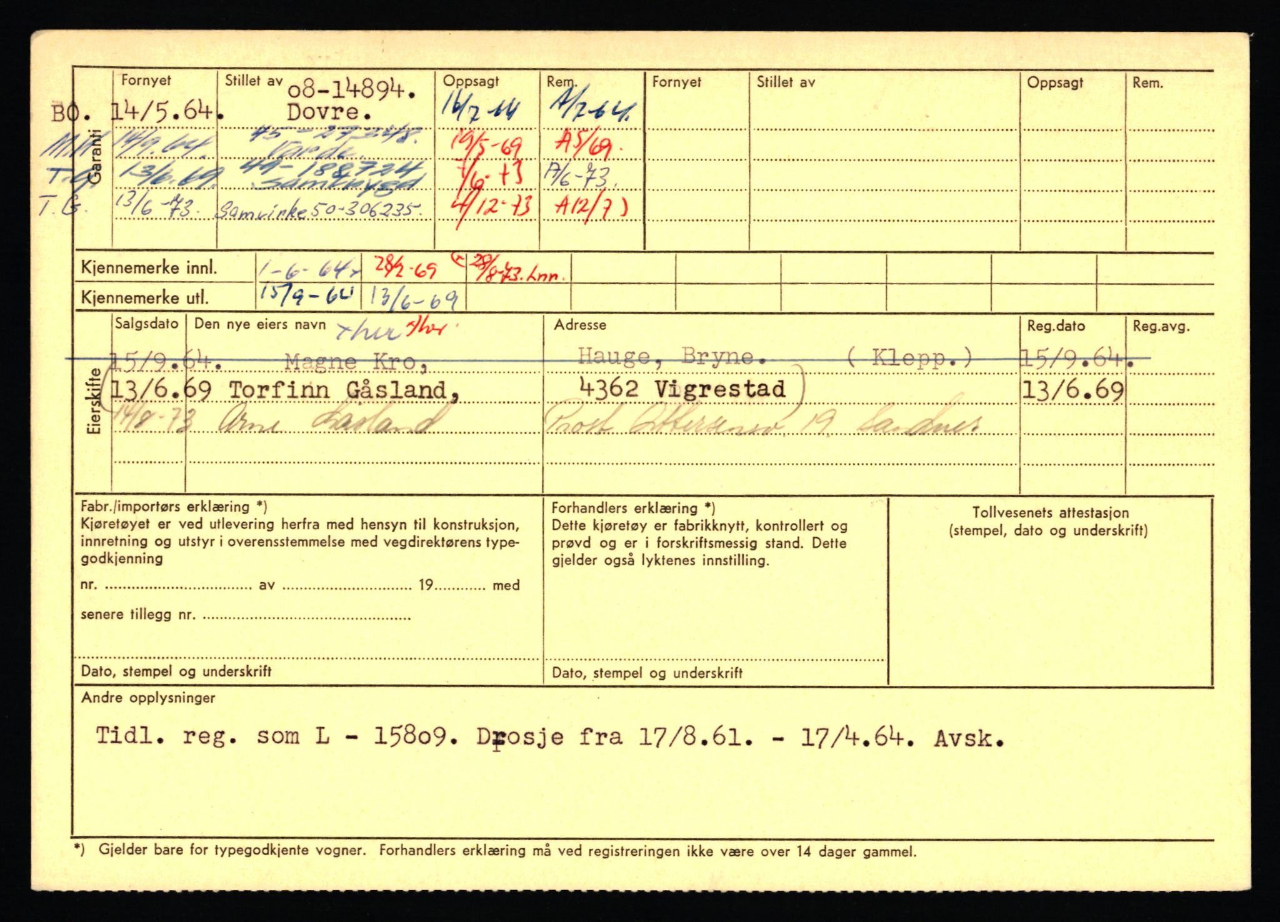This screenshot has width=1280, height=922.
Task: Click the handwritten date 13/6-69 under utl.
Action: pos(416,298)
